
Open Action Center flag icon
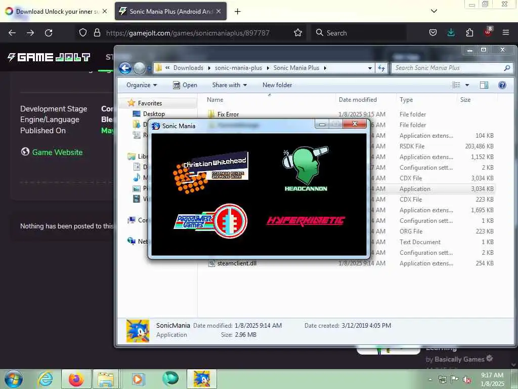pos(455,379)
